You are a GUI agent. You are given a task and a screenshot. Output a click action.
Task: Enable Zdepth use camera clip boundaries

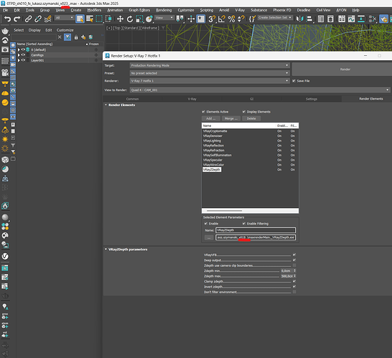[x=294, y=265]
